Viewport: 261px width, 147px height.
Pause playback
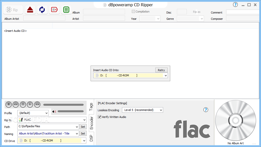(x=23, y=104)
